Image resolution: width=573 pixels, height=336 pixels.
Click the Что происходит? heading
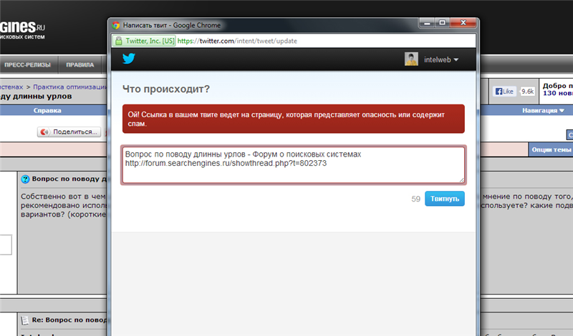(166, 89)
